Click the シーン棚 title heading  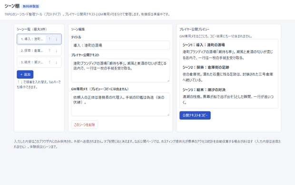pyautogui.click(x=12, y=6)
